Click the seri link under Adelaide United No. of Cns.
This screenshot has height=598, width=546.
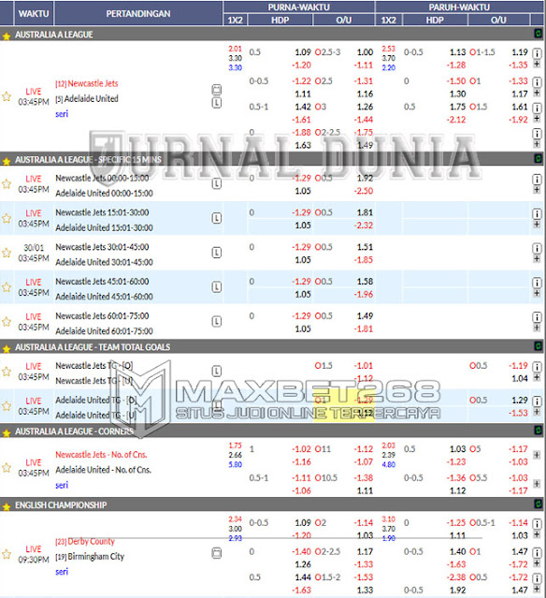62,485
